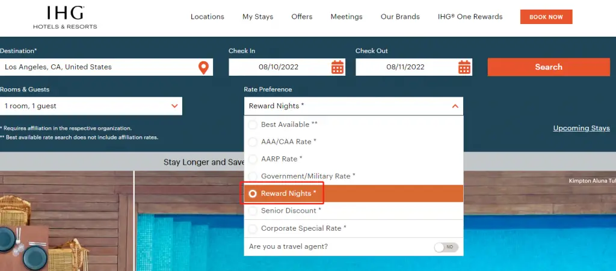Select Government/Military Rate radio button
The height and width of the screenshot is (271, 616).
[253, 177]
